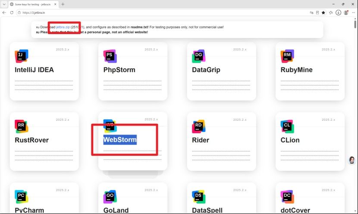Viewport: 358px width, 214px height.
Task: Click the dotCover DC logo icon
Action: pos(287,197)
